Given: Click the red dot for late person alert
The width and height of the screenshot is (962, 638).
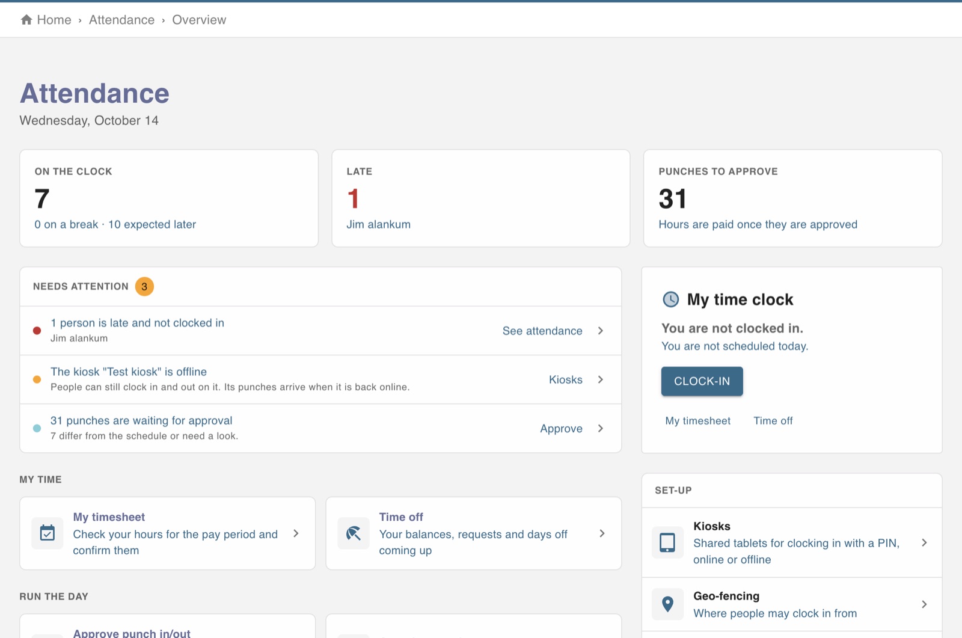Looking at the screenshot, I should 37,331.
